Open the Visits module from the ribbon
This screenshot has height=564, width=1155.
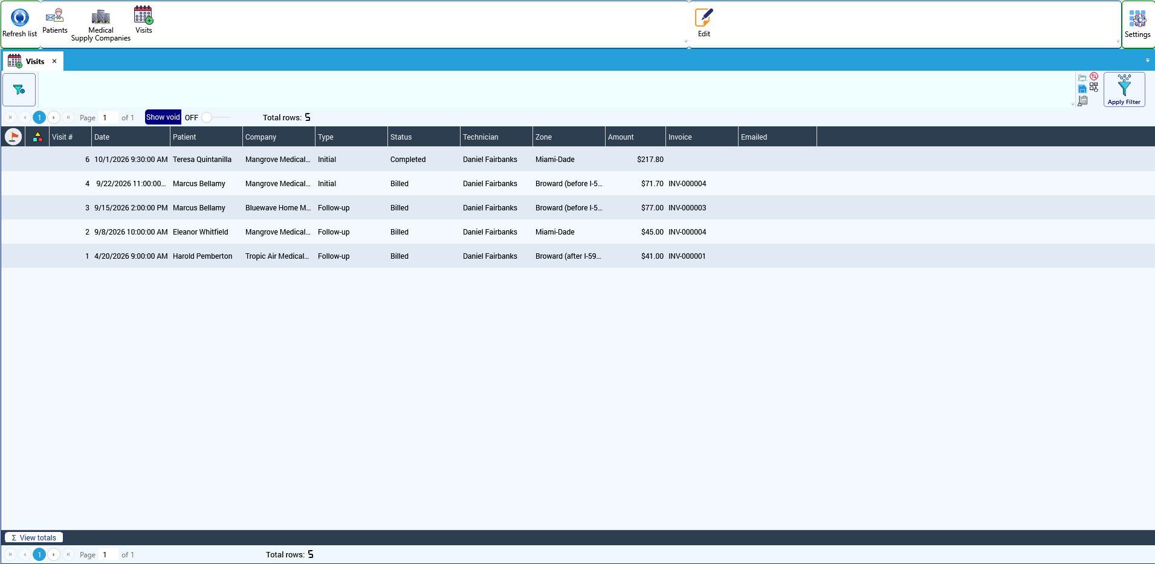[x=143, y=21]
